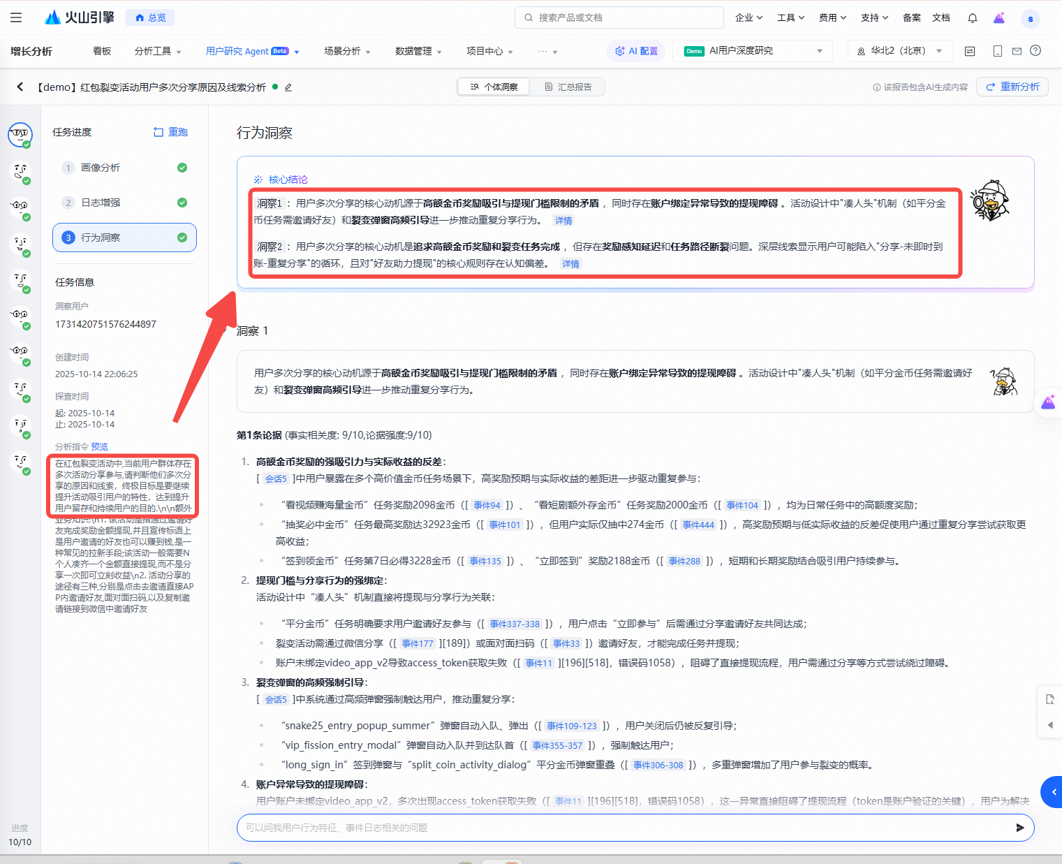
Task: Open the 事件94 link
Action: point(487,505)
